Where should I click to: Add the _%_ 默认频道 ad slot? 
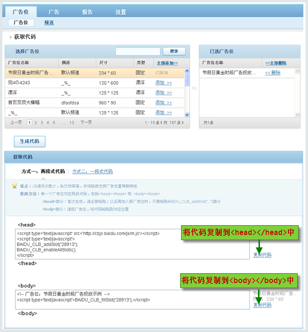coord(163,112)
